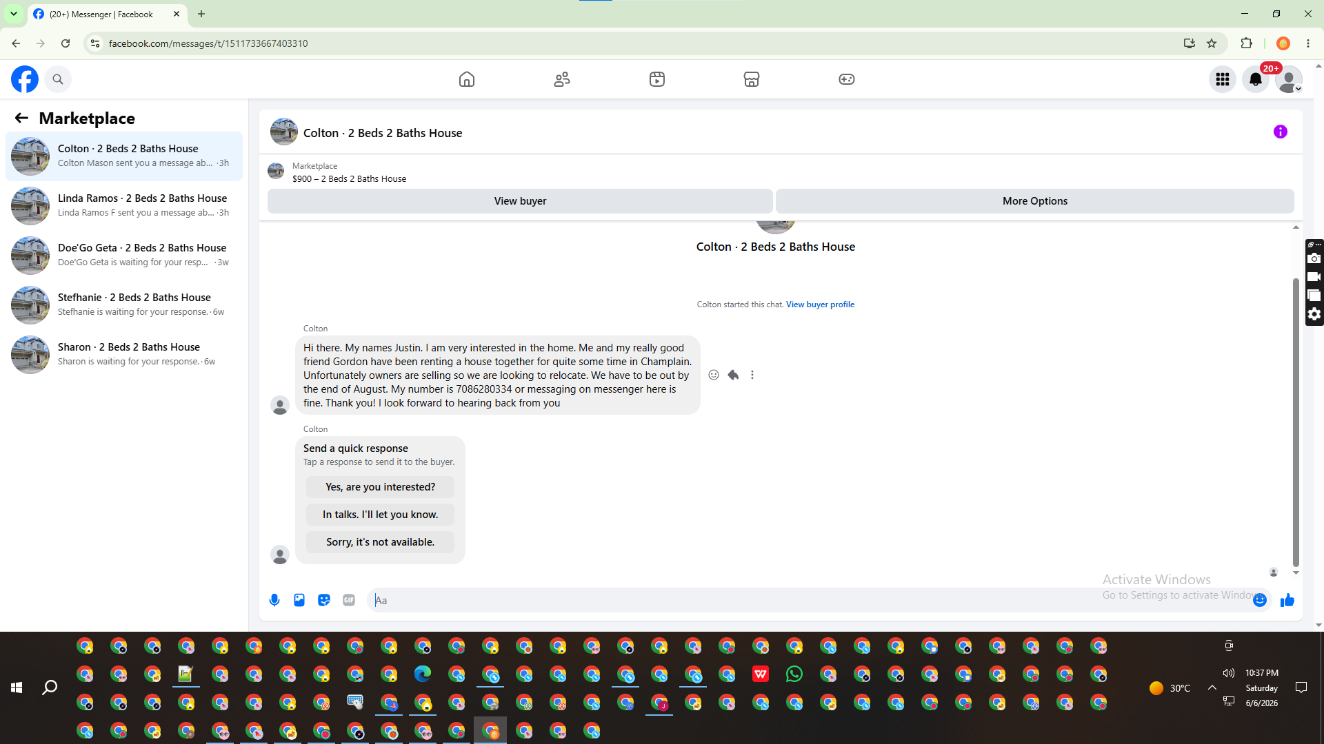
Task: Reply to Colton's message arrow icon
Action: 733,375
